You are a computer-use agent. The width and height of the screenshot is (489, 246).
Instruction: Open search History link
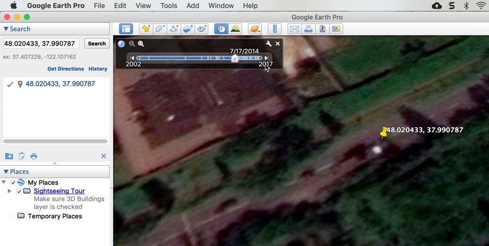click(x=98, y=69)
